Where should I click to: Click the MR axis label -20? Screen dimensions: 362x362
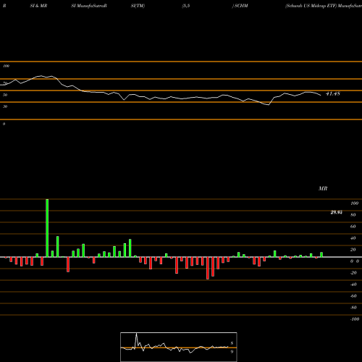[x=353, y=273]
